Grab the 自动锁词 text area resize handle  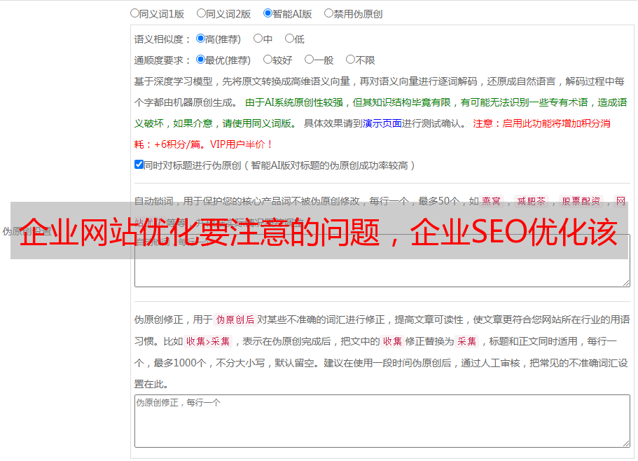[625, 282]
